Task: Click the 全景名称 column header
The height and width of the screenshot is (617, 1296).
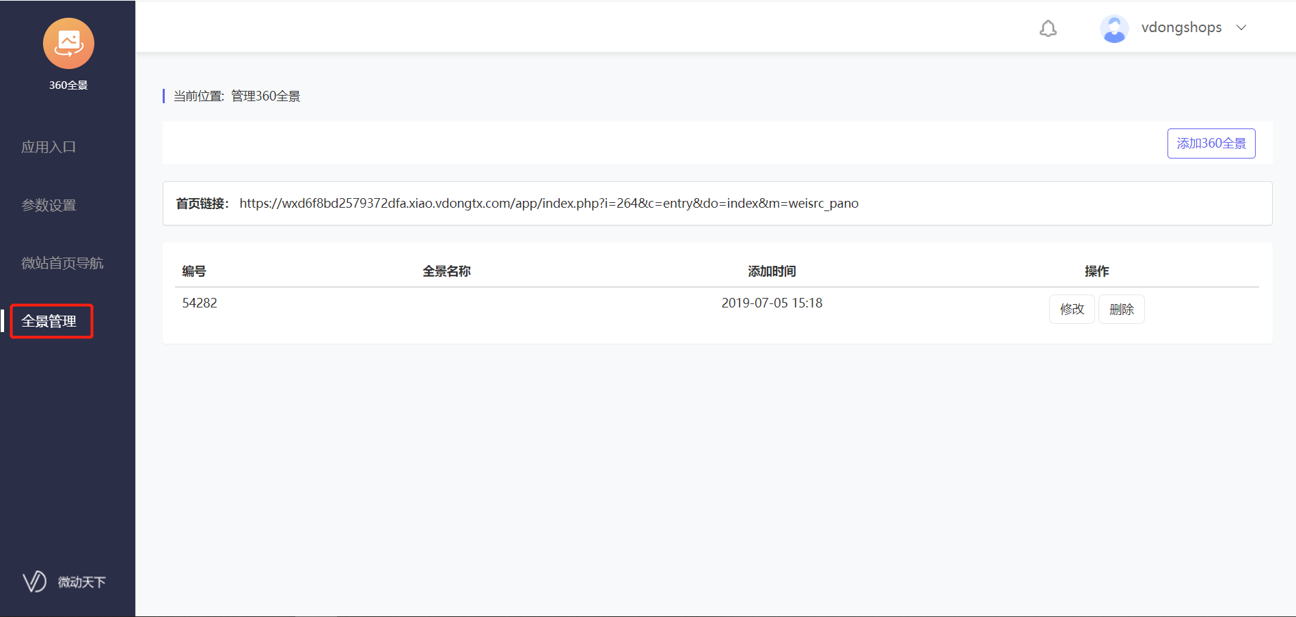Action: pos(446,271)
